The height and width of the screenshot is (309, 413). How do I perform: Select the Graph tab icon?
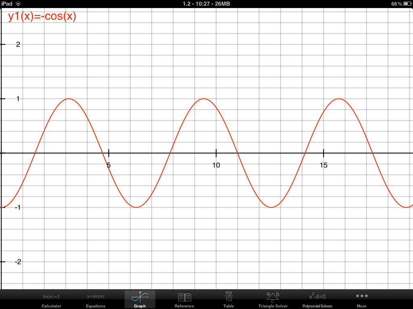pos(140,298)
